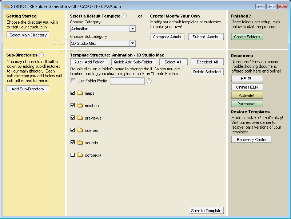Open Subcat. Admin.
This screenshot has width=291, height=219.
pyautogui.click(x=206, y=37)
